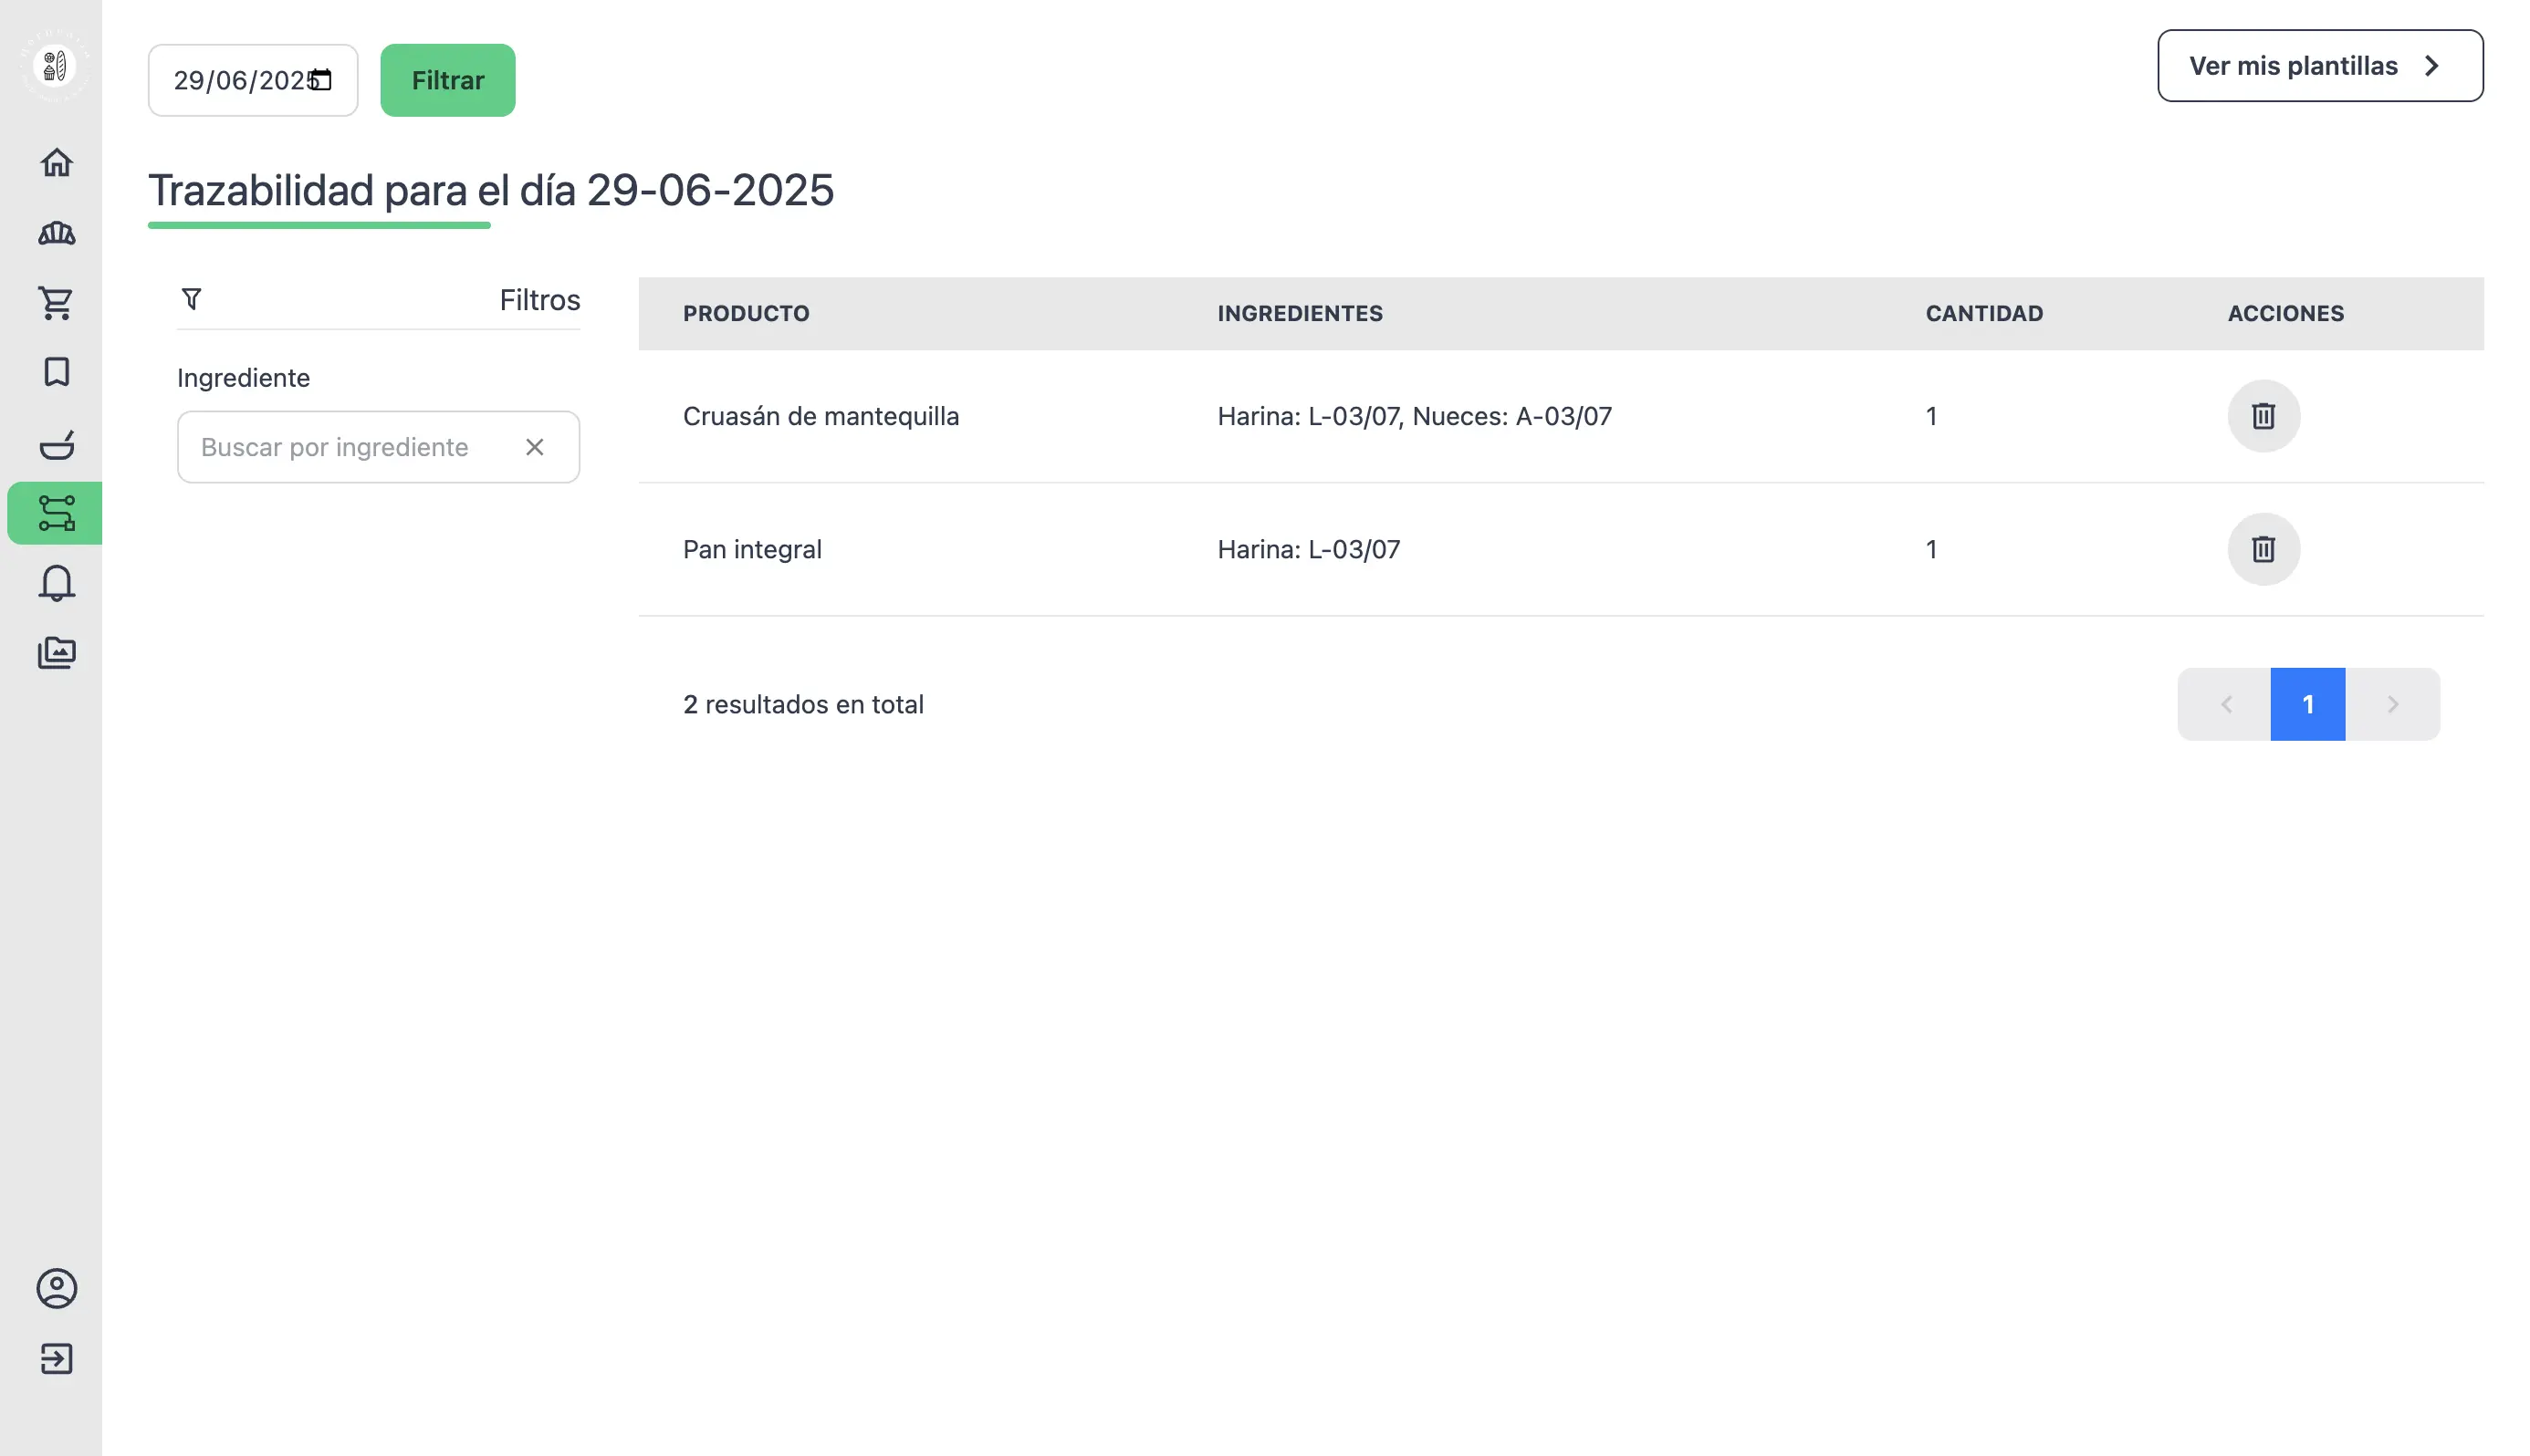Click the Filtrar button
The image size is (2530, 1456).
447,80
